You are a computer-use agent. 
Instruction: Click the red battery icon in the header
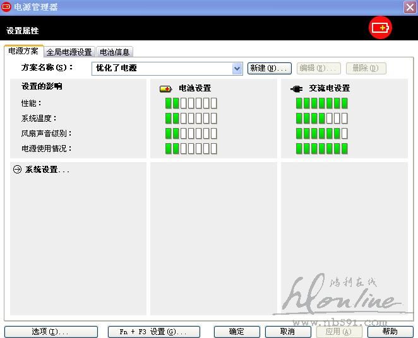(380, 28)
